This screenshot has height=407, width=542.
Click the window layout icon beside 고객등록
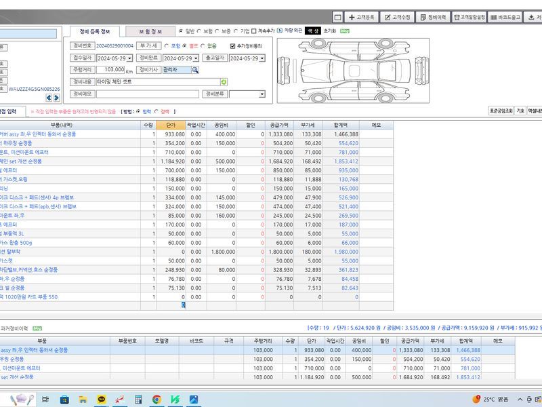coord(338,17)
